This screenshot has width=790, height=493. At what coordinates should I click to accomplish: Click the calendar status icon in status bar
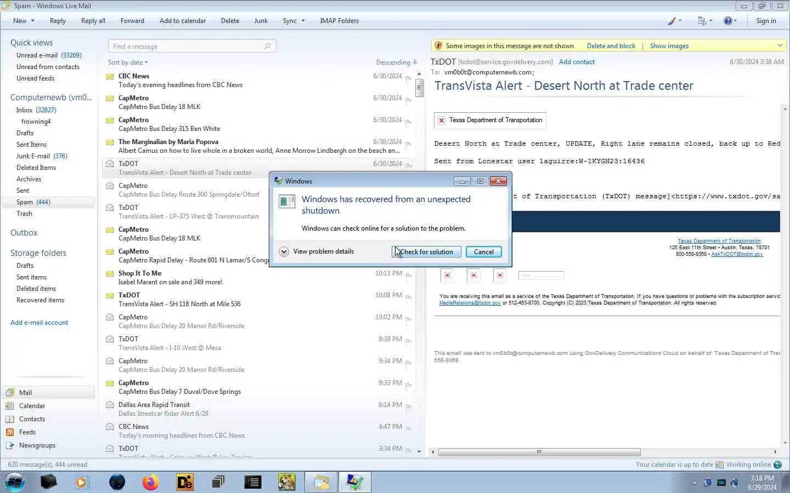(719, 465)
